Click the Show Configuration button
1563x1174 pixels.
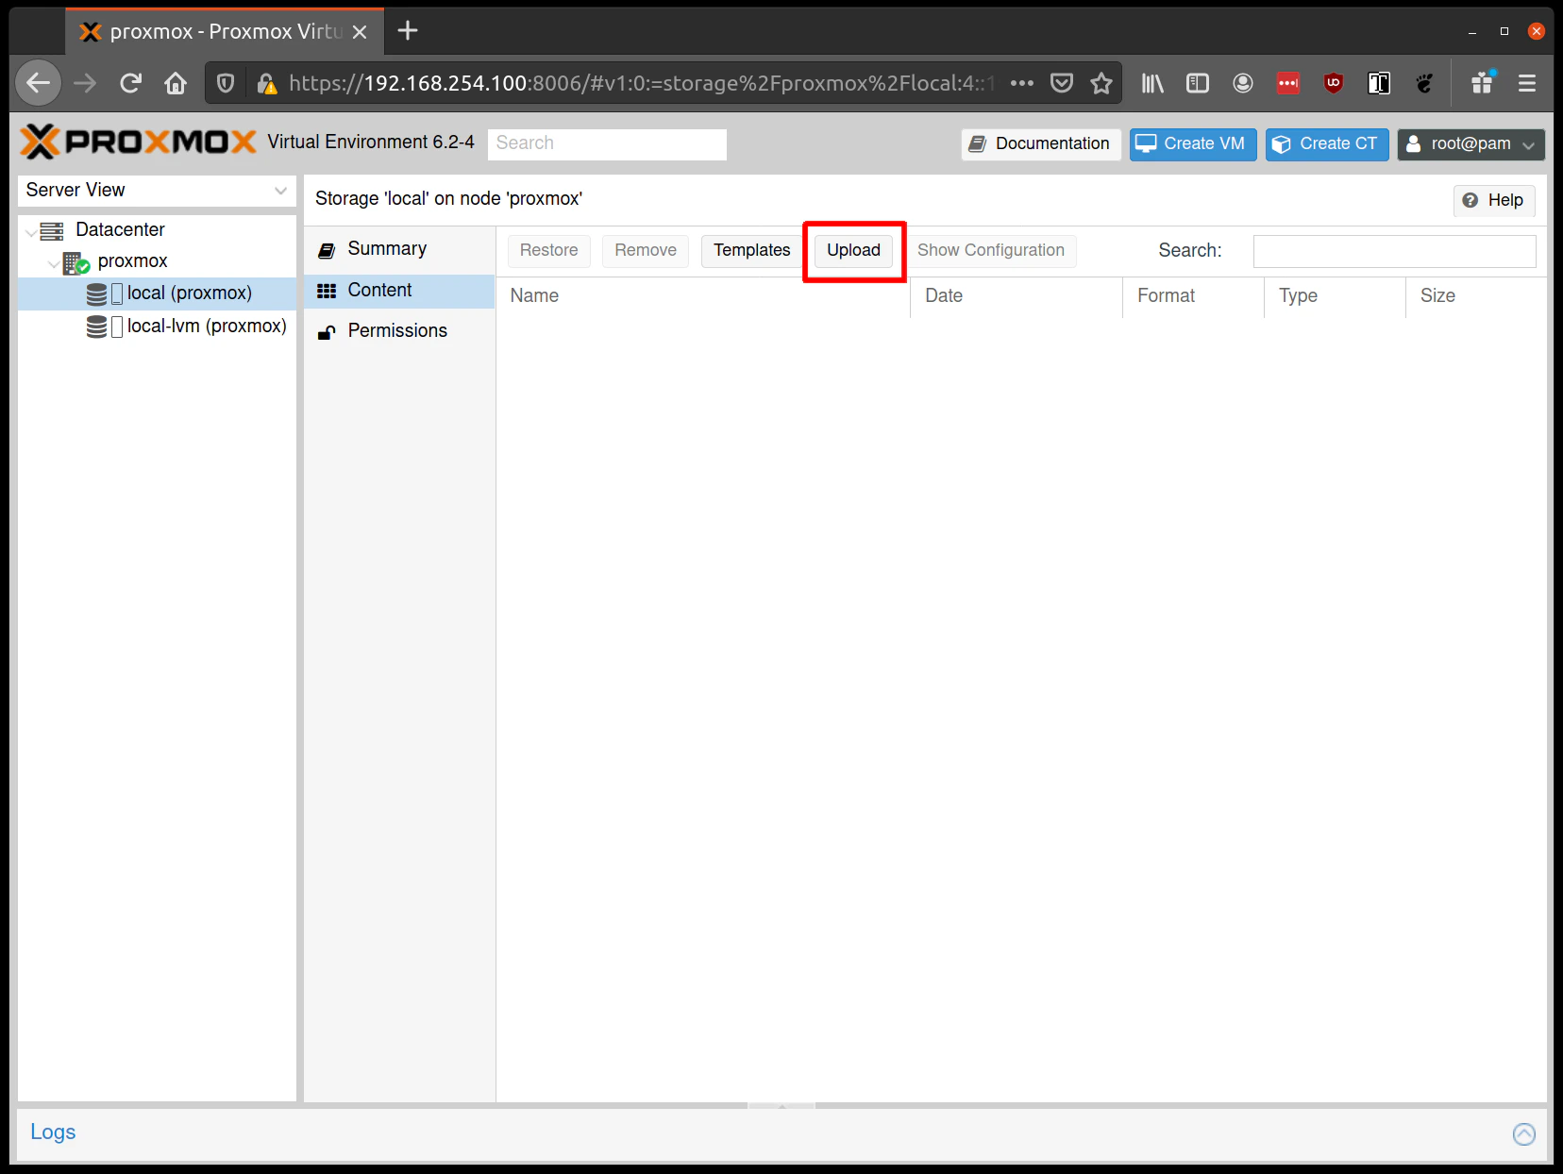991,251
